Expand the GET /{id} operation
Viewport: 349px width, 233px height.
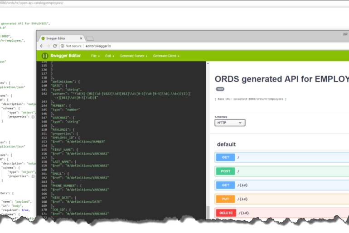pos(282,185)
